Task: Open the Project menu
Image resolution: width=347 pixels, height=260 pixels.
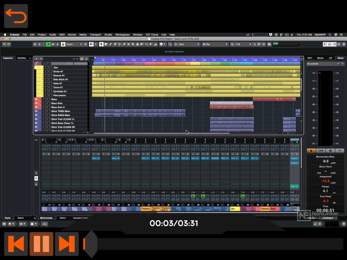Action: [x=42, y=35]
